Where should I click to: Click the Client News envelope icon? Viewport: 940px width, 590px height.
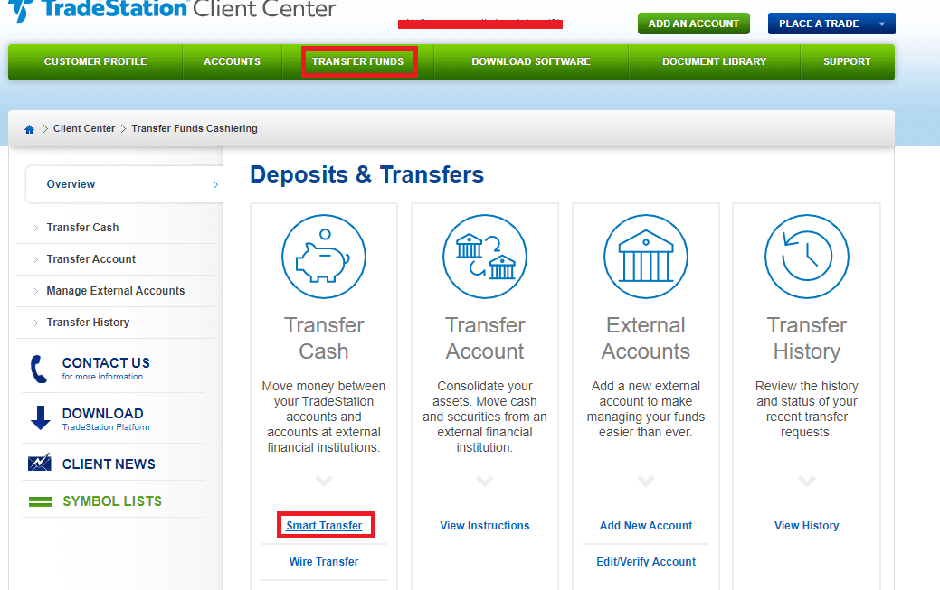(40, 464)
